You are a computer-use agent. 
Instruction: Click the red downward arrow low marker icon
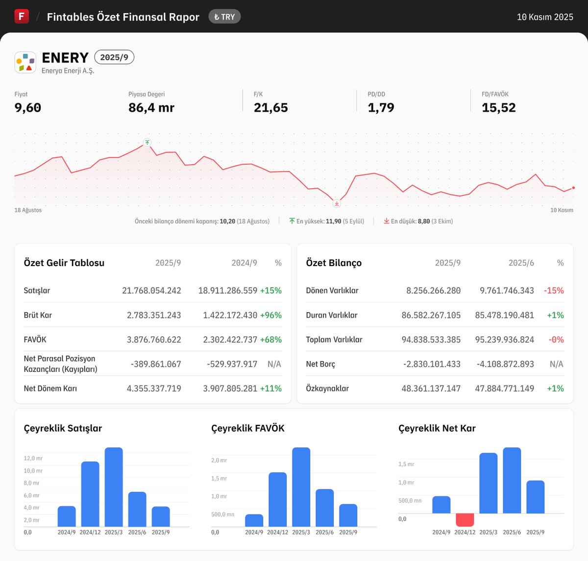pyautogui.click(x=337, y=203)
